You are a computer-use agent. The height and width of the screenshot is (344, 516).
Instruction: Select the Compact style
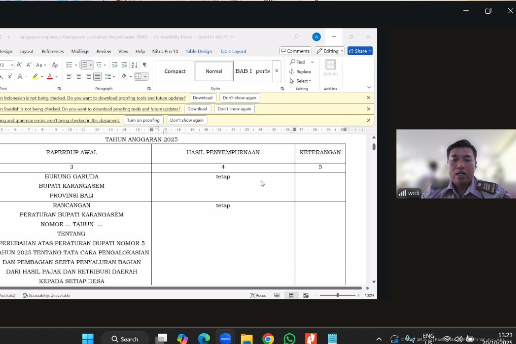point(175,71)
